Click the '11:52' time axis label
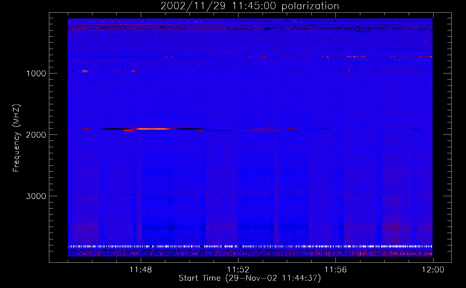The height and width of the screenshot is (288, 466). pyautogui.click(x=238, y=270)
